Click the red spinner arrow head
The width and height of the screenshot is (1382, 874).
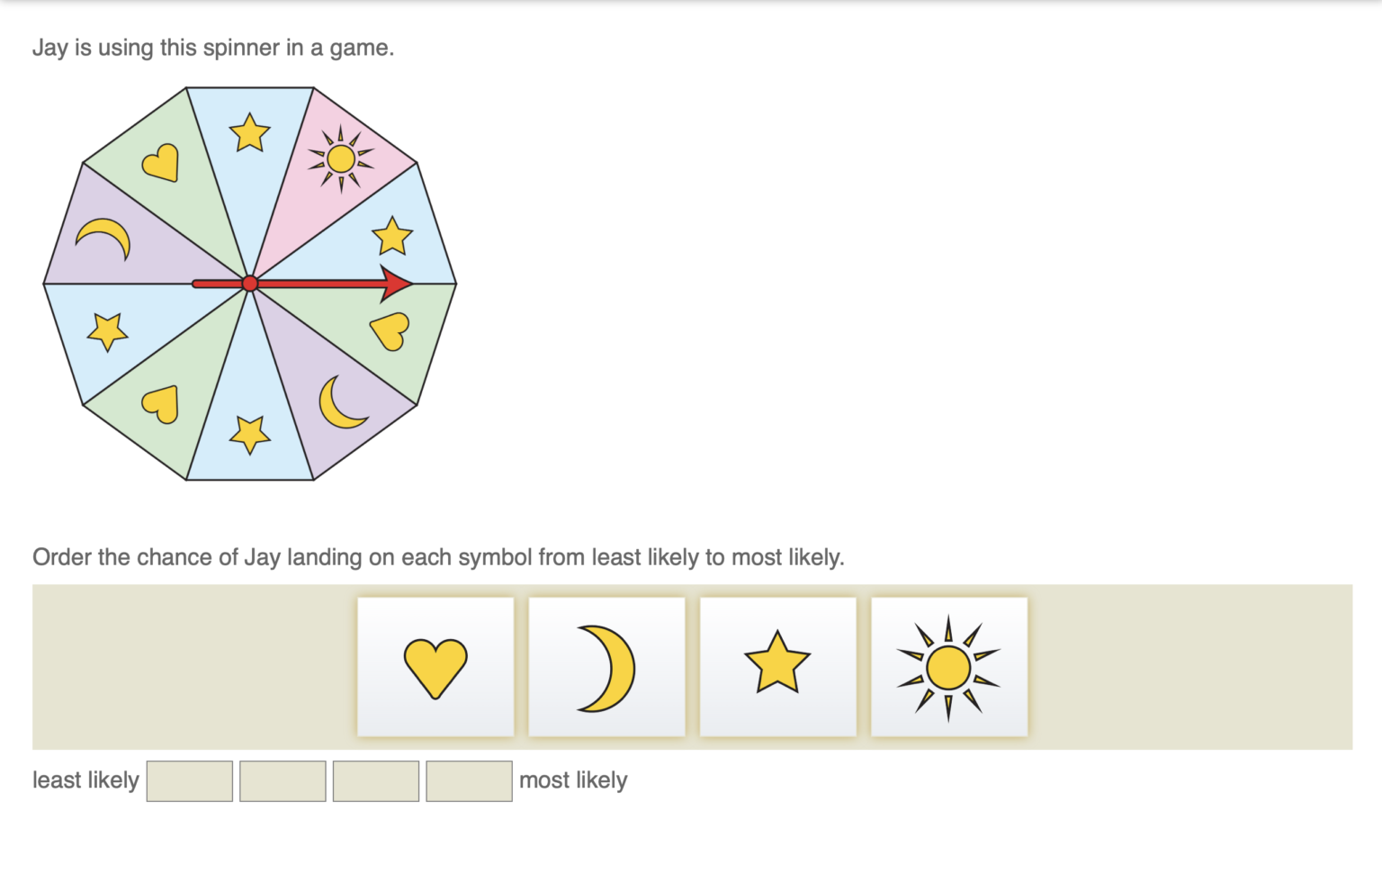(x=396, y=284)
